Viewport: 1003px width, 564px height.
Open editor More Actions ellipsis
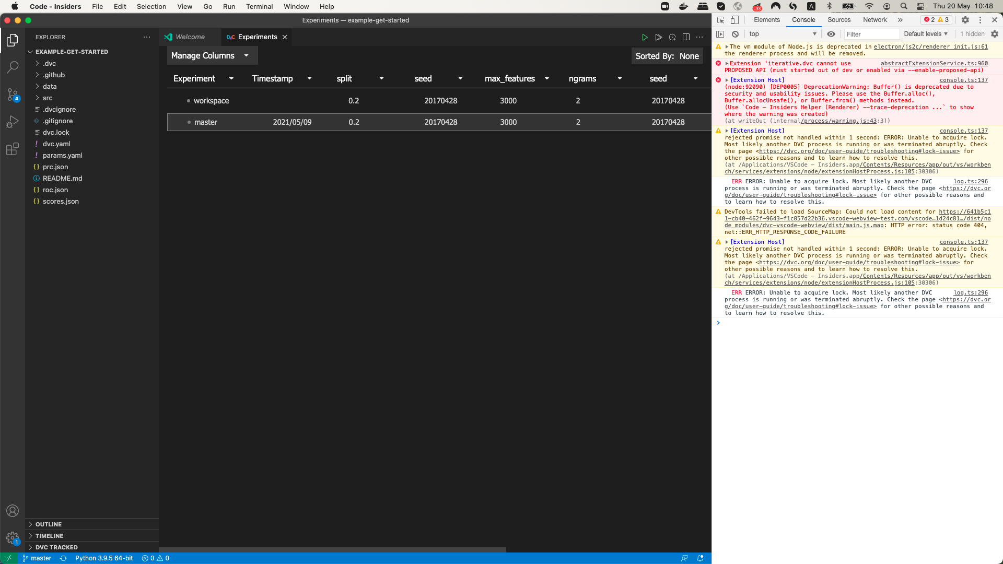pos(699,37)
